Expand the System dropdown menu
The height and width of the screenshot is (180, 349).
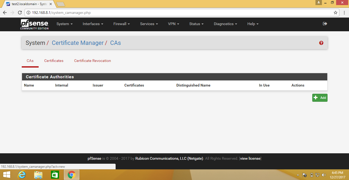[x=64, y=24]
